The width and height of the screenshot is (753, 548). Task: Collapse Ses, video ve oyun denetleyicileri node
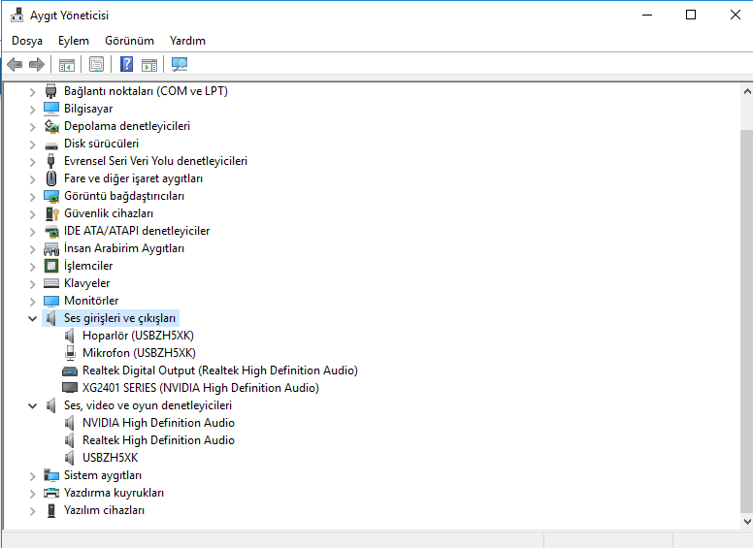coord(33,405)
